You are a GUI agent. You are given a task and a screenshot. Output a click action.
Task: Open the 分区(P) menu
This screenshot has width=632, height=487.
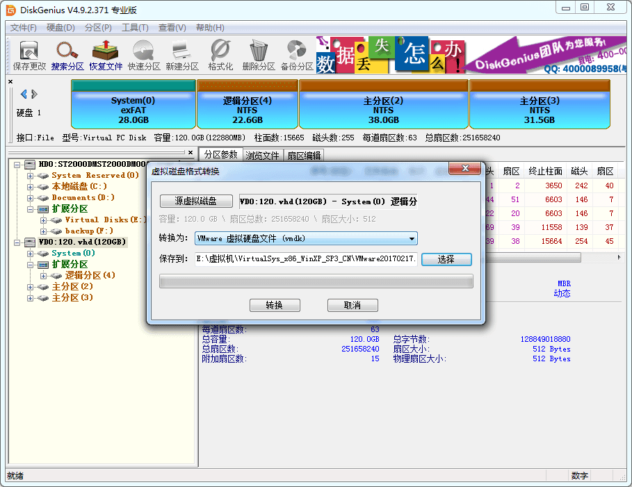click(98, 28)
